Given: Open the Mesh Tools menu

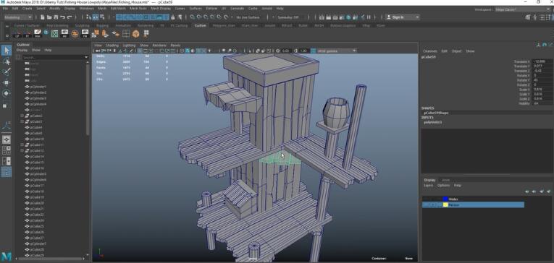Looking at the screenshot, I should click(x=138, y=8).
